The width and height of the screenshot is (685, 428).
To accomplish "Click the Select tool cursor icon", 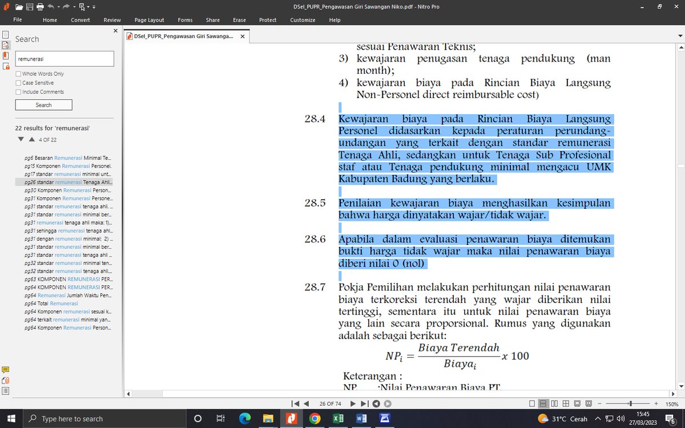I will 82,7.
